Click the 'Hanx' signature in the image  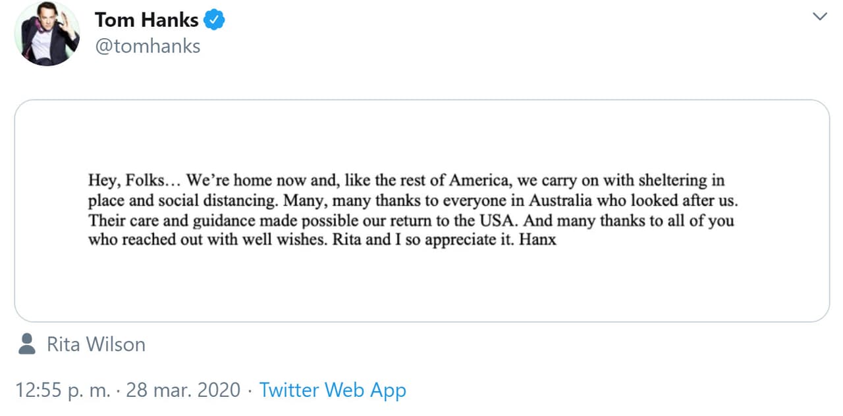(x=537, y=240)
